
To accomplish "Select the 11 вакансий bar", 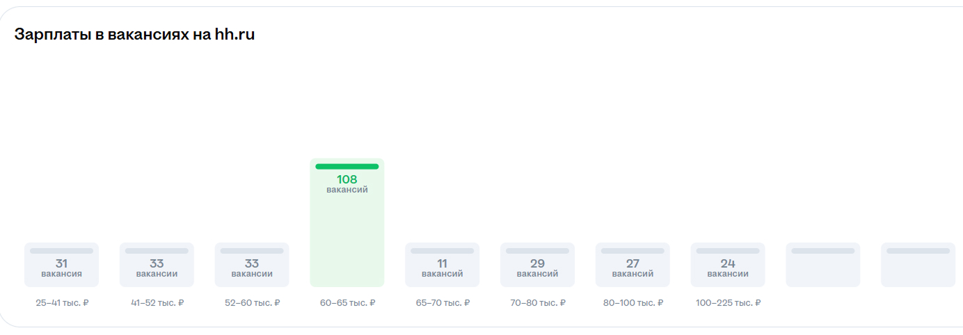I will coord(443,265).
